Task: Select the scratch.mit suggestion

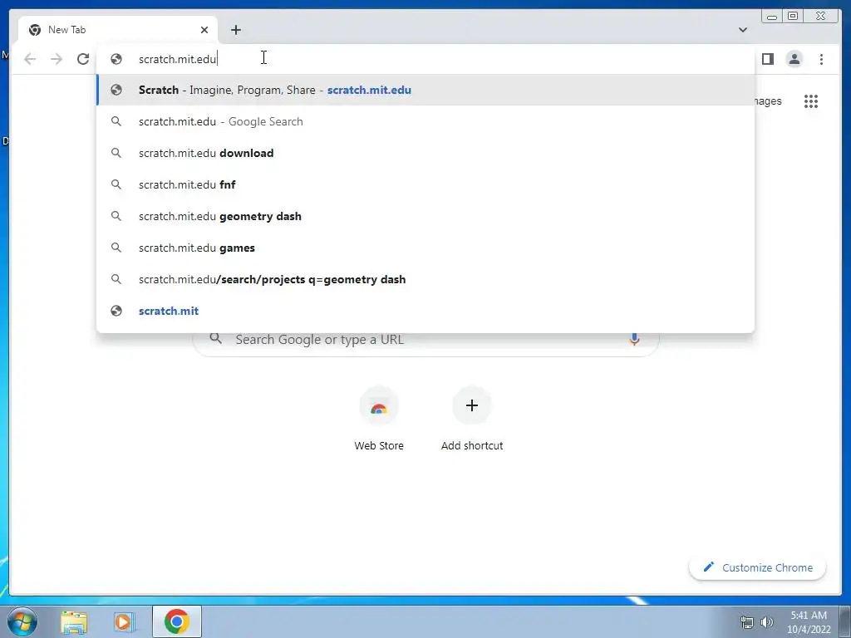Action: (x=425, y=311)
